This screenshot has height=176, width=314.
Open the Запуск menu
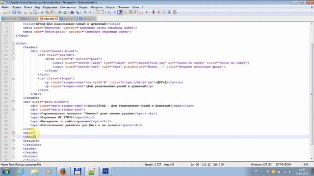(110, 7)
